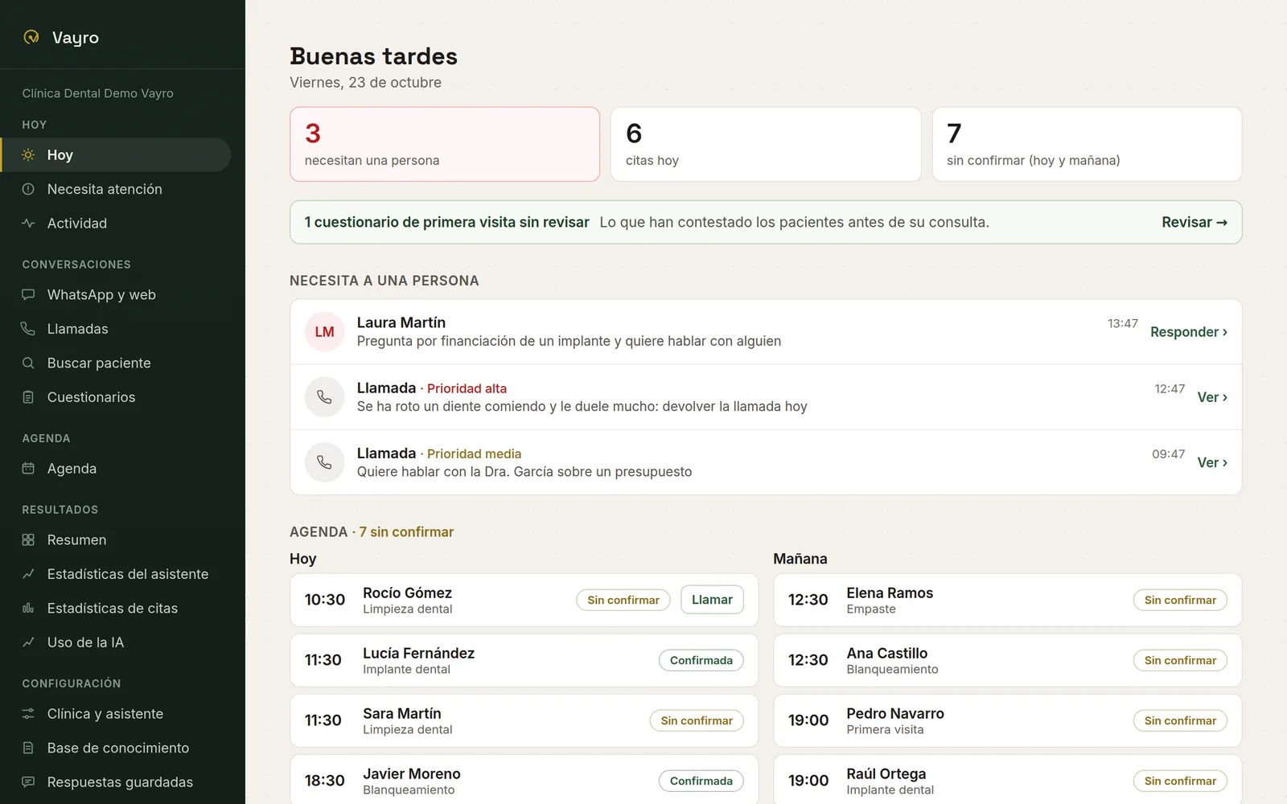Open Ver on the Prioridad media call
The height and width of the screenshot is (804, 1287).
[1212, 462]
